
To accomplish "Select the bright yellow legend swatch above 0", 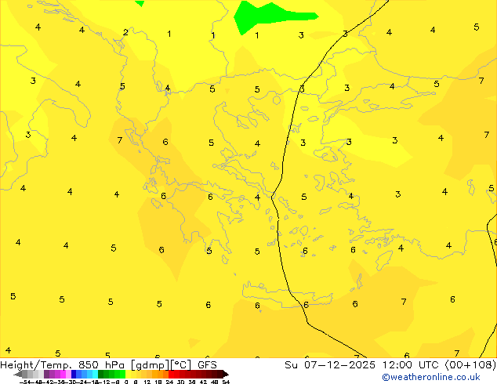I will pos(129,374).
